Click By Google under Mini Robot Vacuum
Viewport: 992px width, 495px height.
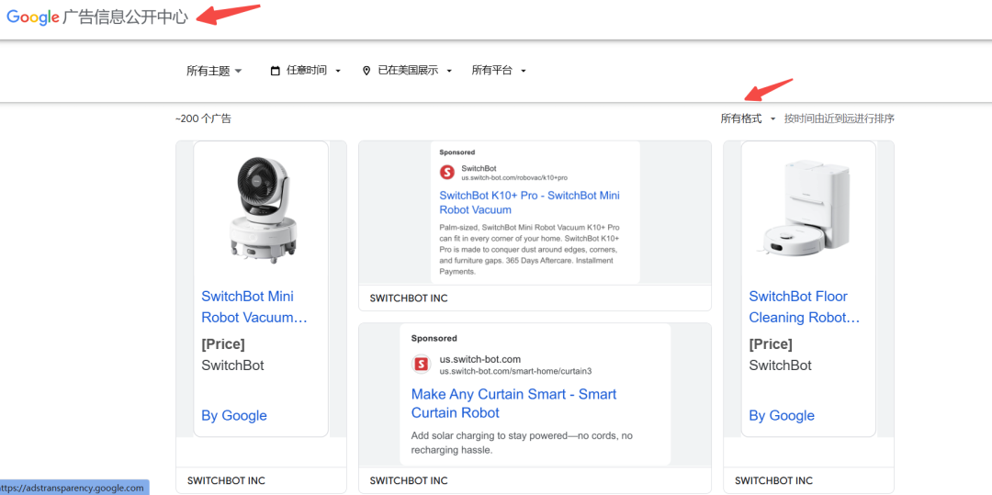pos(234,415)
